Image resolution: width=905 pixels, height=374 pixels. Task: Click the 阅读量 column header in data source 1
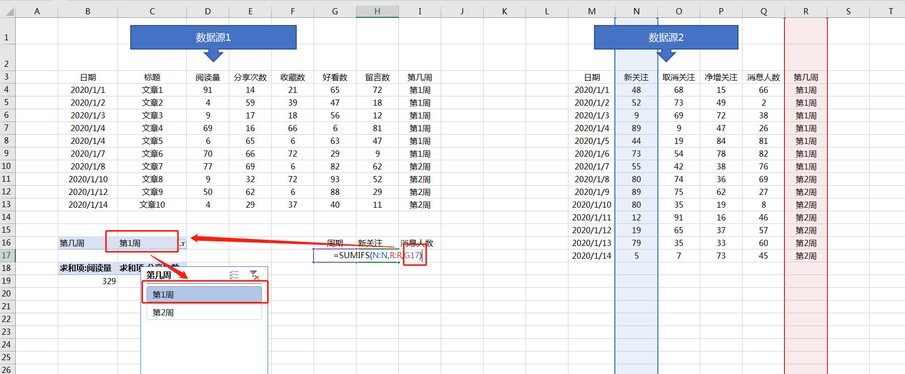[207, 77]
